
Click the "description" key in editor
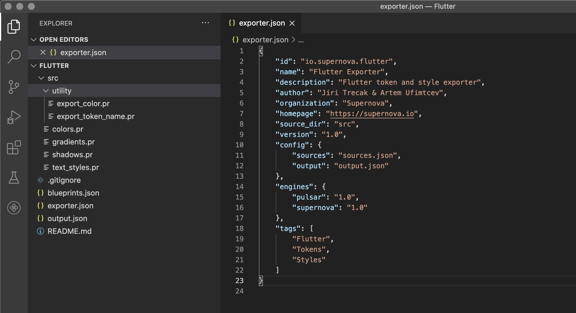point(303,82)
